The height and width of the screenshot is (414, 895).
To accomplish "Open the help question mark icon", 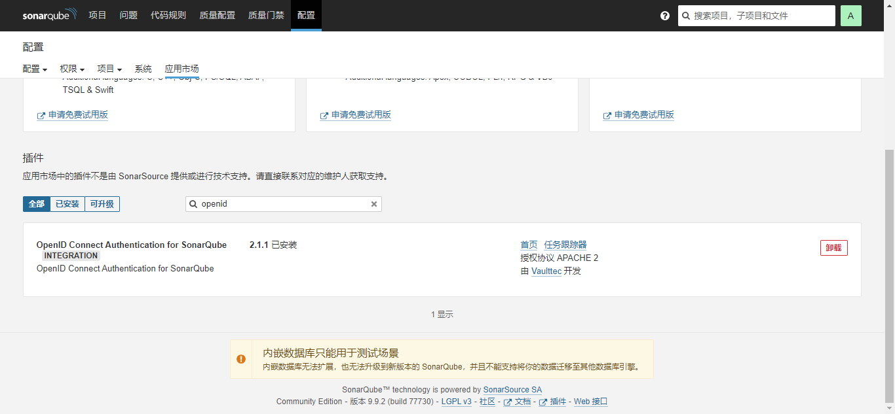I will coord(665,15).
